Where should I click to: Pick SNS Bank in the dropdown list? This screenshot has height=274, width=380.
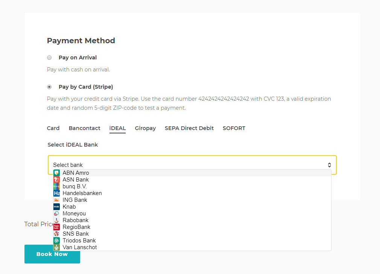(x=76, y=234)
